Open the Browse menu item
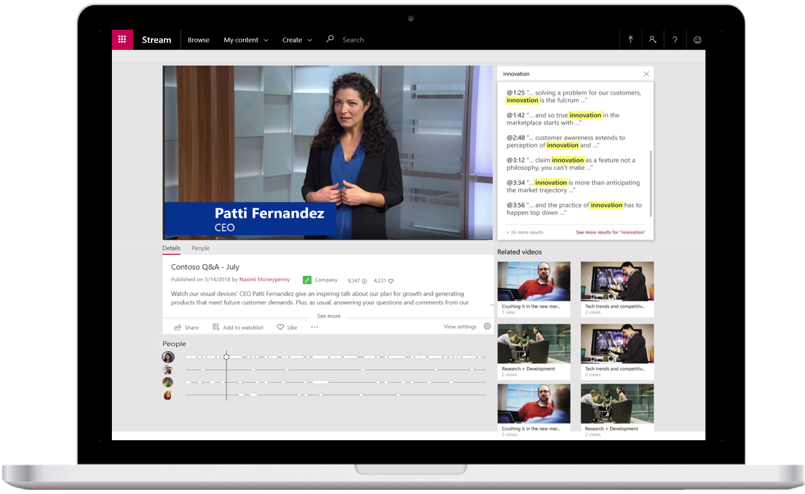This screenshot has height=494, width=805. coord(198,40)
